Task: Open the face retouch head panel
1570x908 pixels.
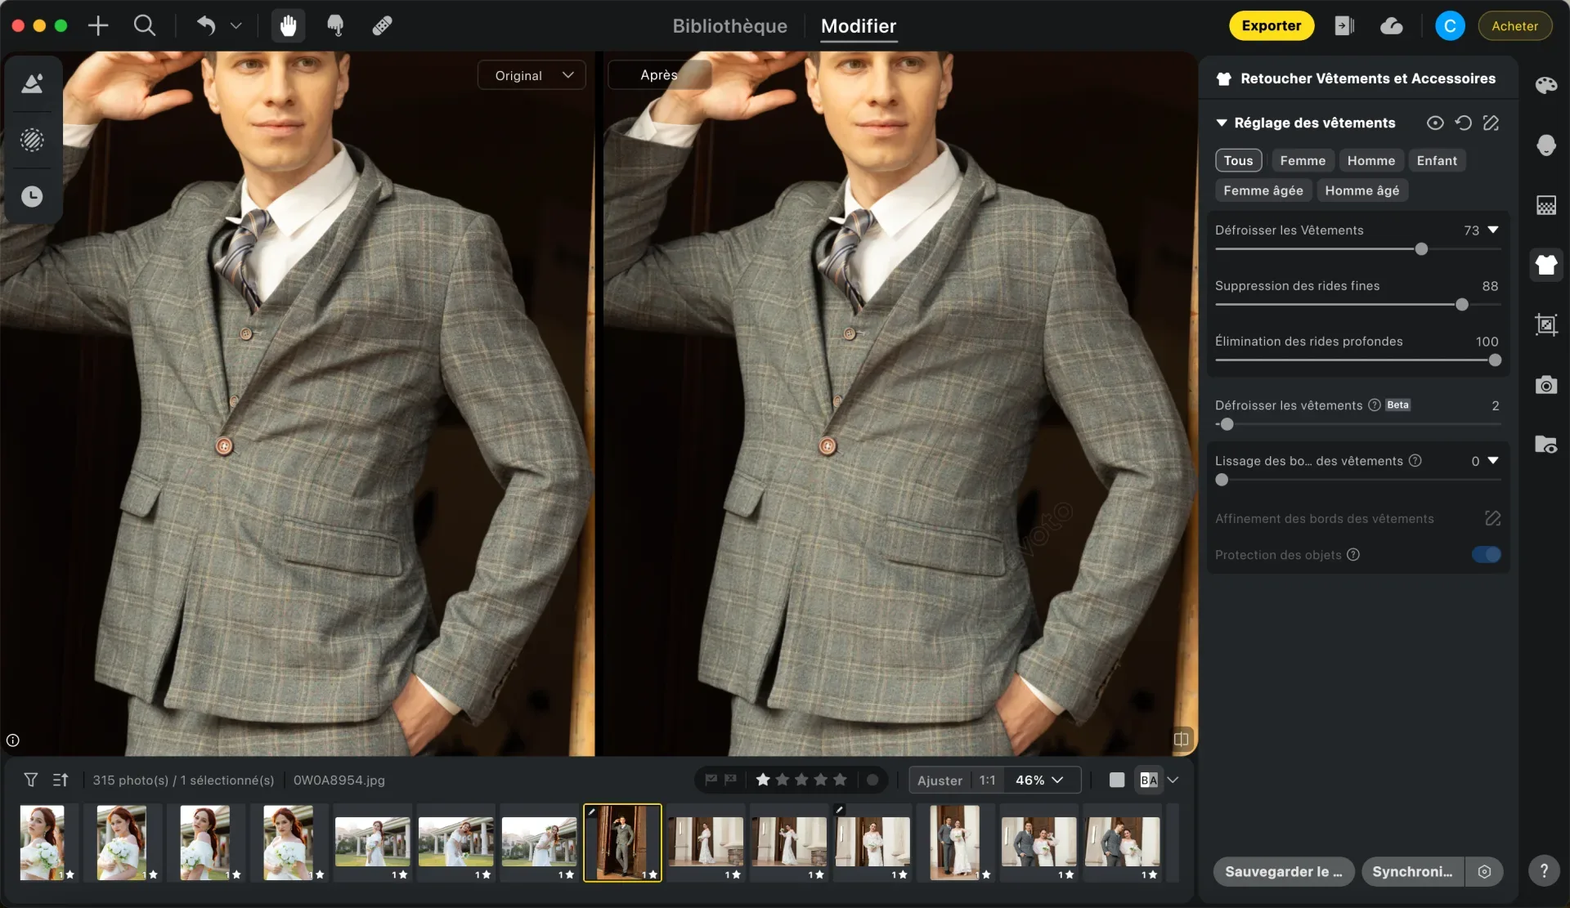Action: pyautogui.click(x=1545, y=145)
